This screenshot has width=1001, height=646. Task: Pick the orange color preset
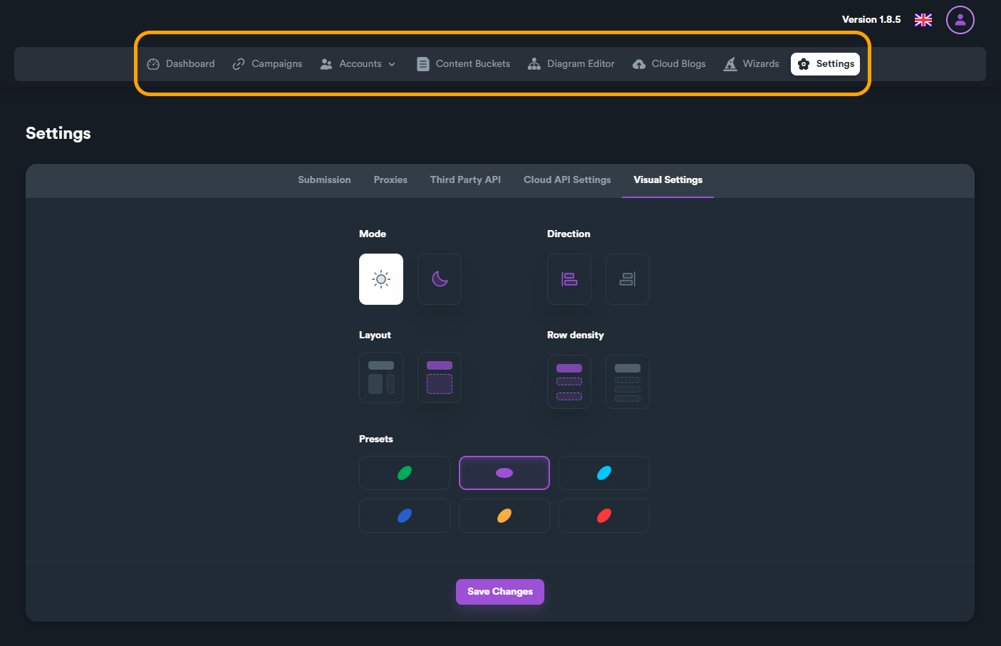click(x=504, y=516)
